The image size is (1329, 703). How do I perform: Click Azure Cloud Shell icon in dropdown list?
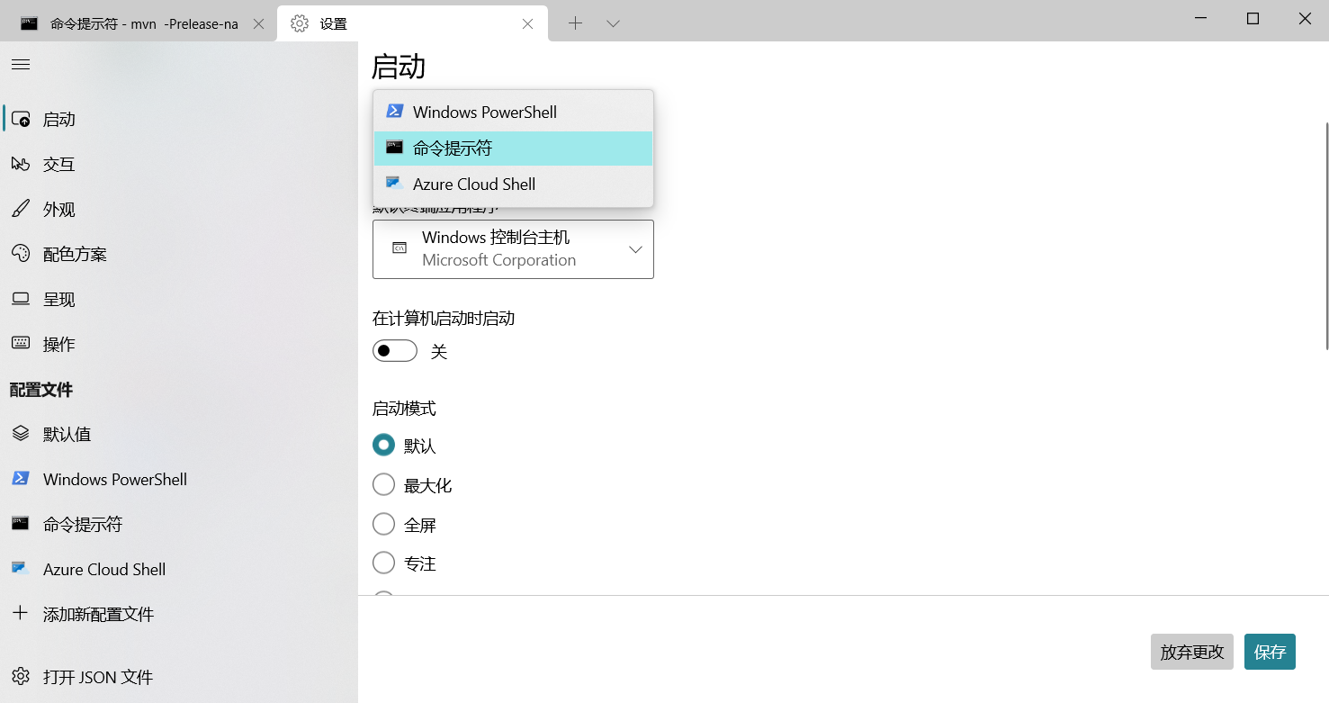click(x=394, y=183)
